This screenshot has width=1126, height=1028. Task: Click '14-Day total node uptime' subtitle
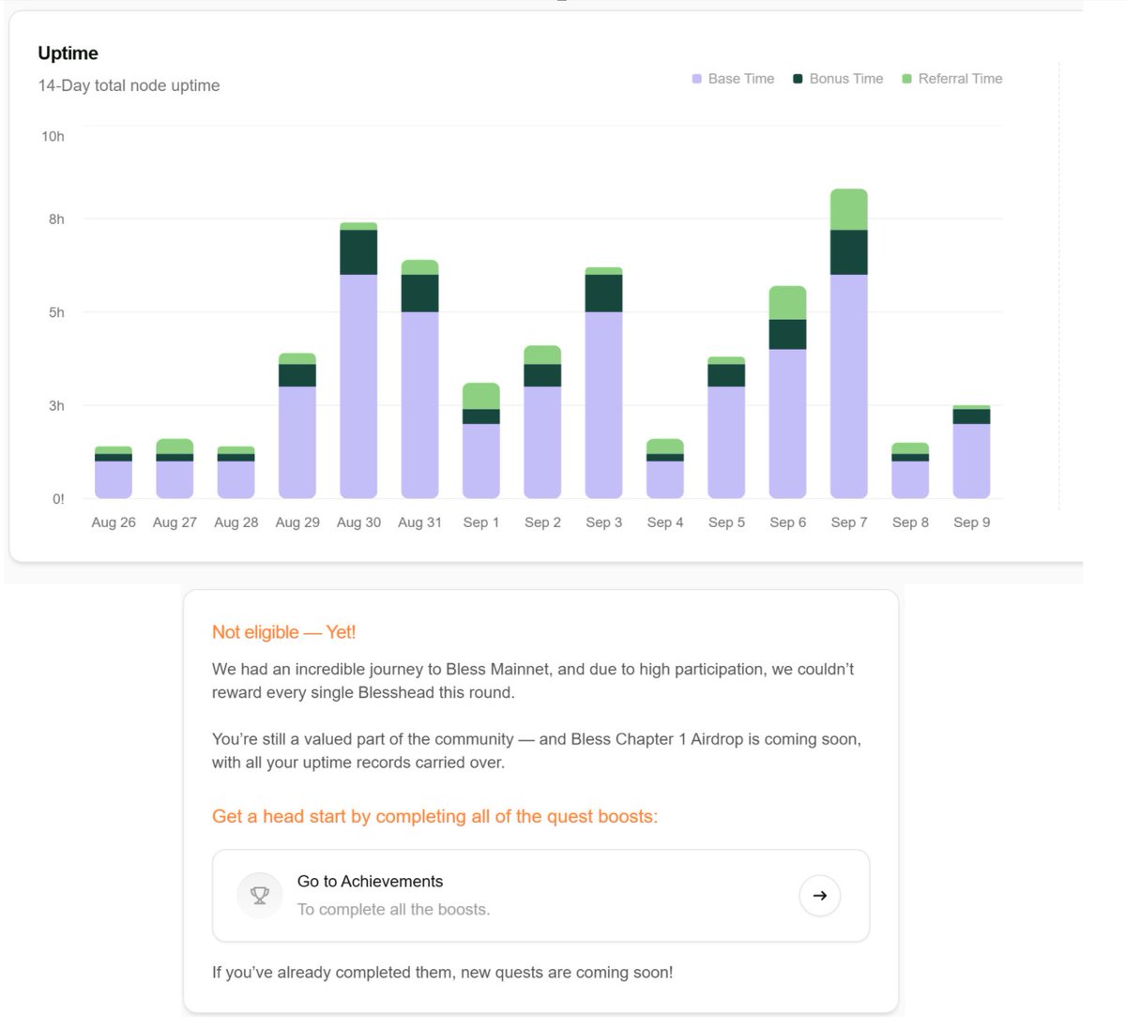point(129,85)
